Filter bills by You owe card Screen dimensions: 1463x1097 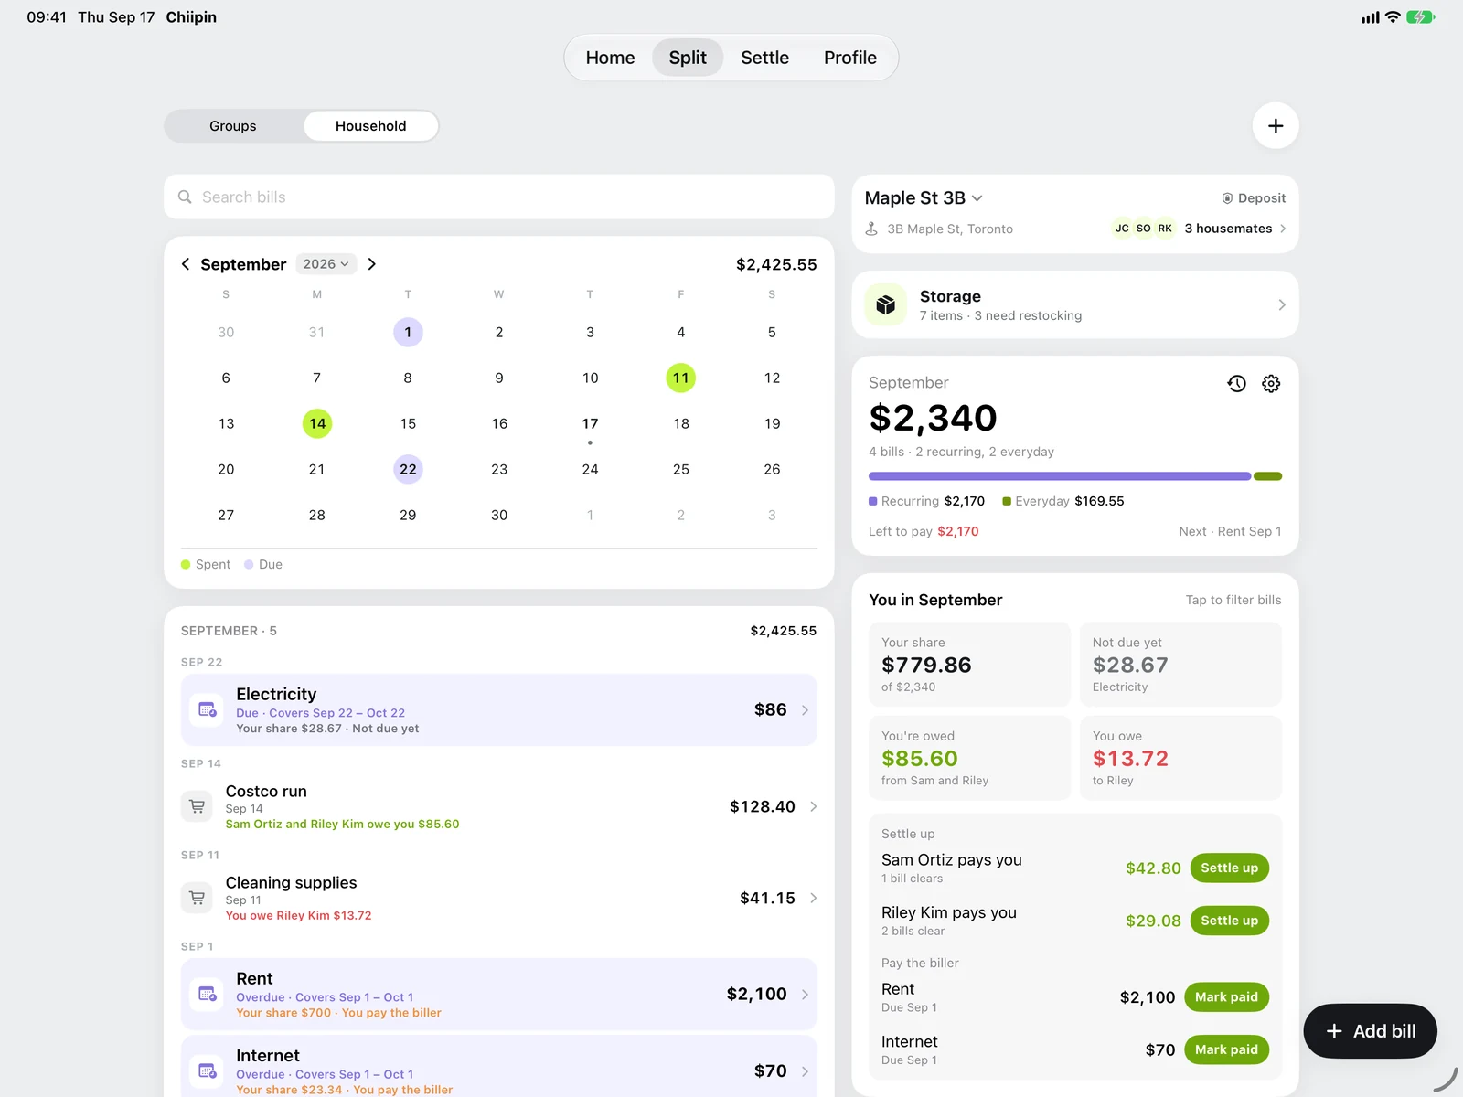(1180, 758)
